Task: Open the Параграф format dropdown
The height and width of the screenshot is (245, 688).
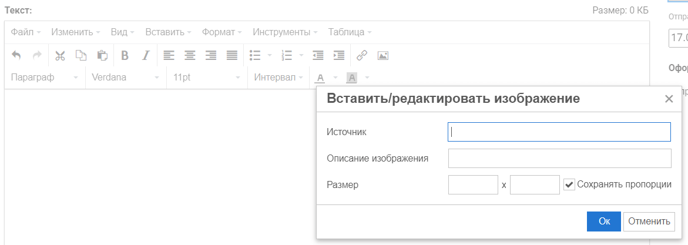Action: click(45, 78)
